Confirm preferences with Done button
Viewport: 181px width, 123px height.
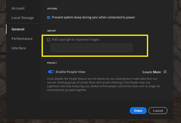(138, 111)
